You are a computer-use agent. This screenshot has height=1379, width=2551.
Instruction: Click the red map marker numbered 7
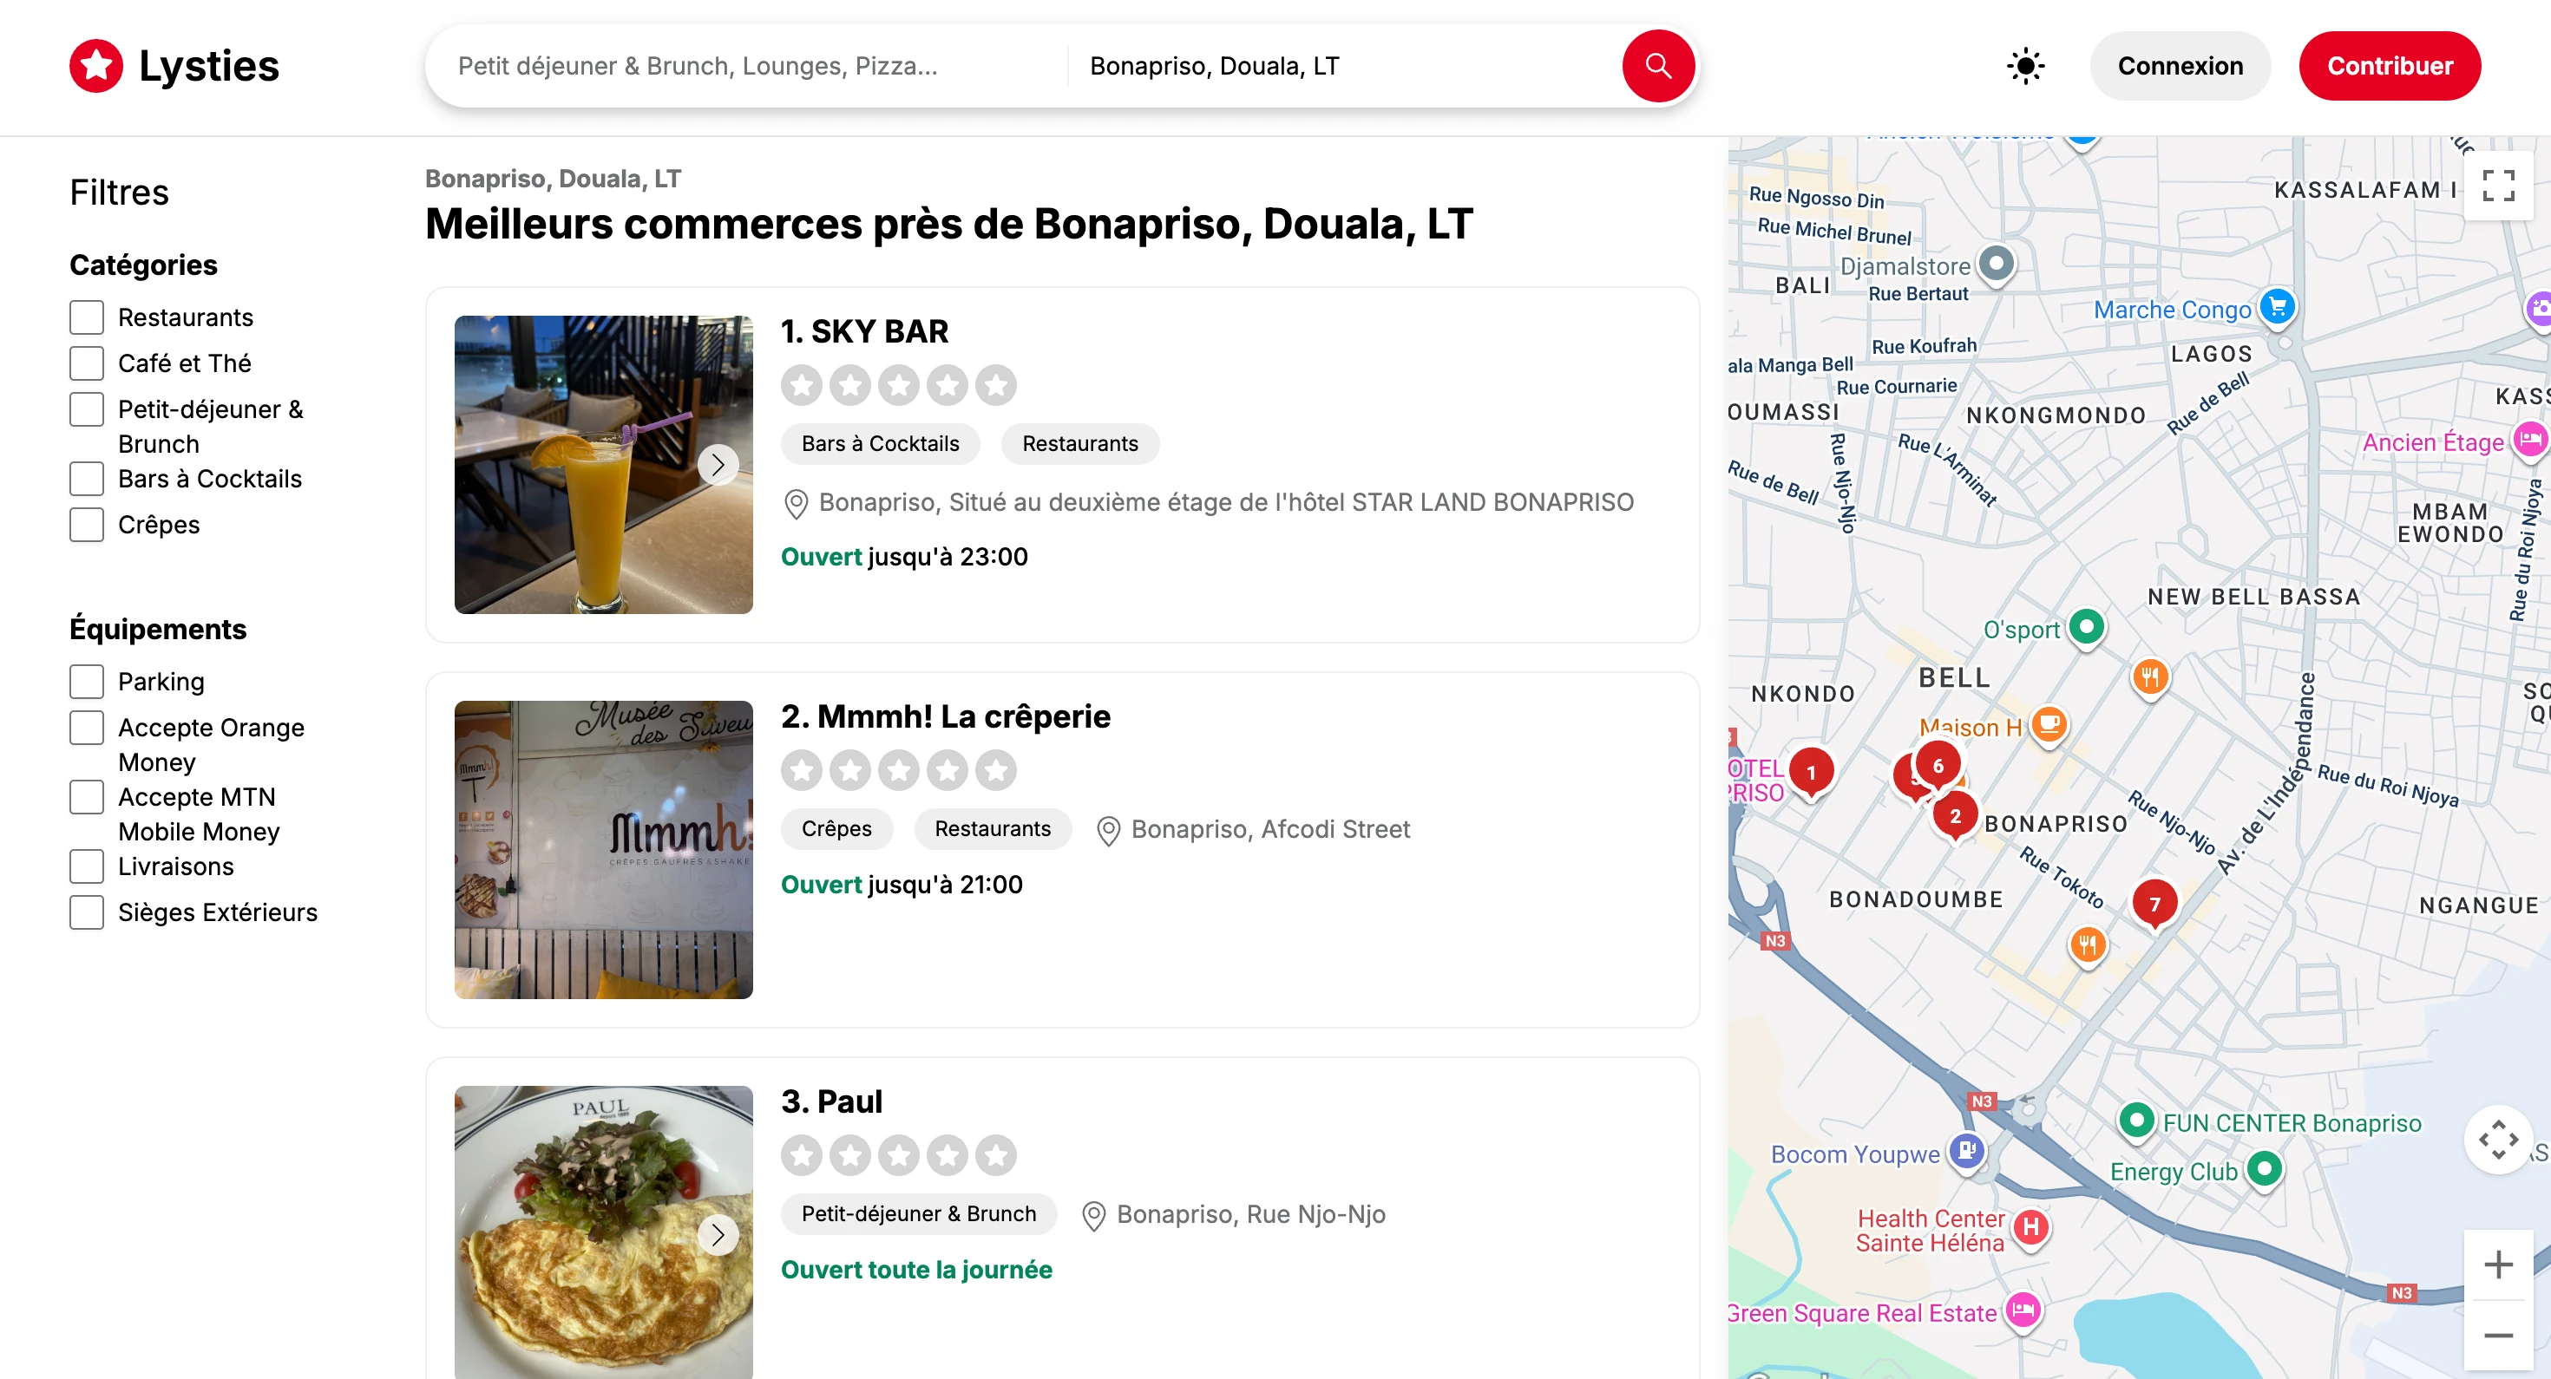point(2154,903)
